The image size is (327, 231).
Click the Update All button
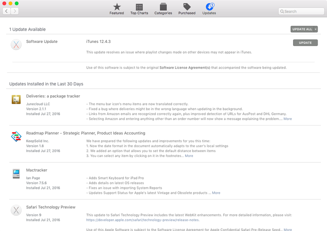coord(302,29)
